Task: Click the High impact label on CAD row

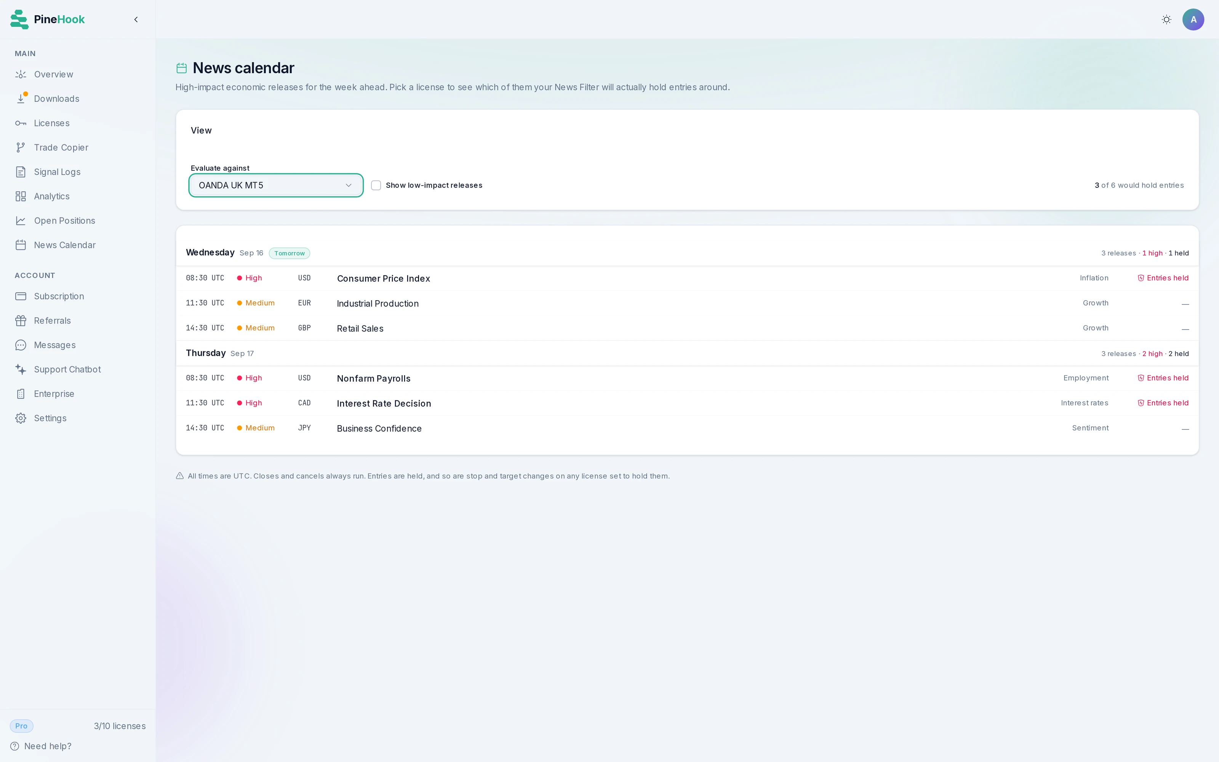Action: [253, 403]
